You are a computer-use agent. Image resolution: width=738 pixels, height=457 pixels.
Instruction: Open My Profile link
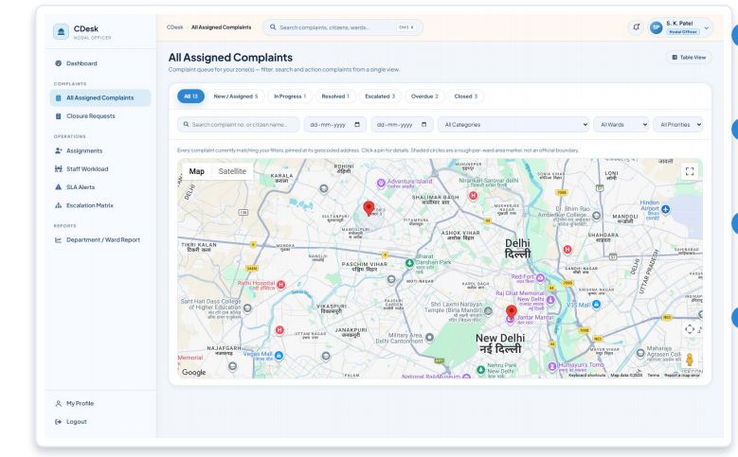coord(100,403)
